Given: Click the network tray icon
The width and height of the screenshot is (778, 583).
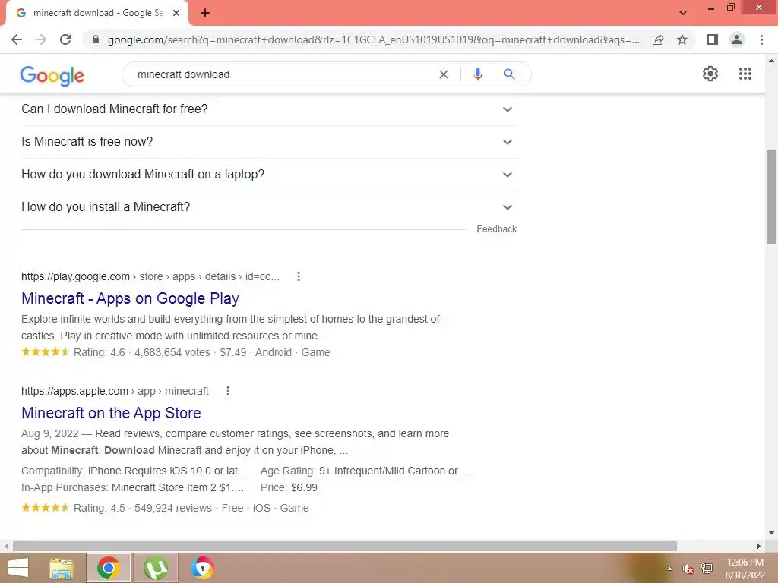Looking at the screenshot, I should (707, 569).
